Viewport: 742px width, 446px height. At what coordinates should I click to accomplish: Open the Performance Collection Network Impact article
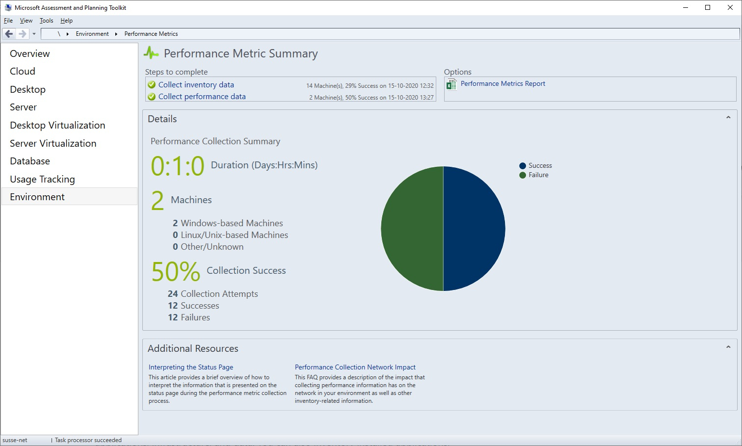tap(355, 367)
